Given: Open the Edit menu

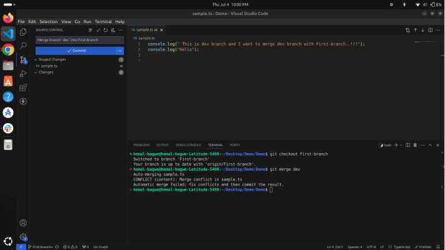Looking at the screenshot, I should (32, 22).
